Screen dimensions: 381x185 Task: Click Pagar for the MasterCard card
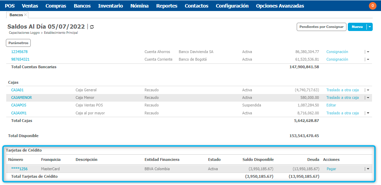[x=331, y=169]
